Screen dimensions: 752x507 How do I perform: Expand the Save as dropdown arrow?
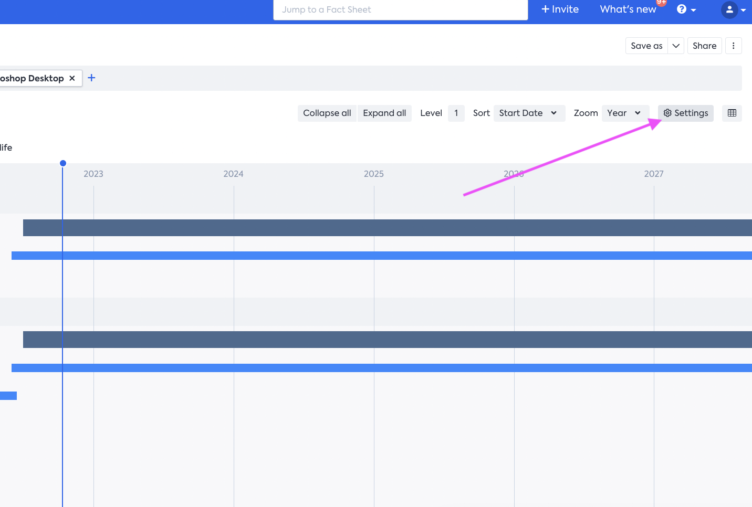676,46
